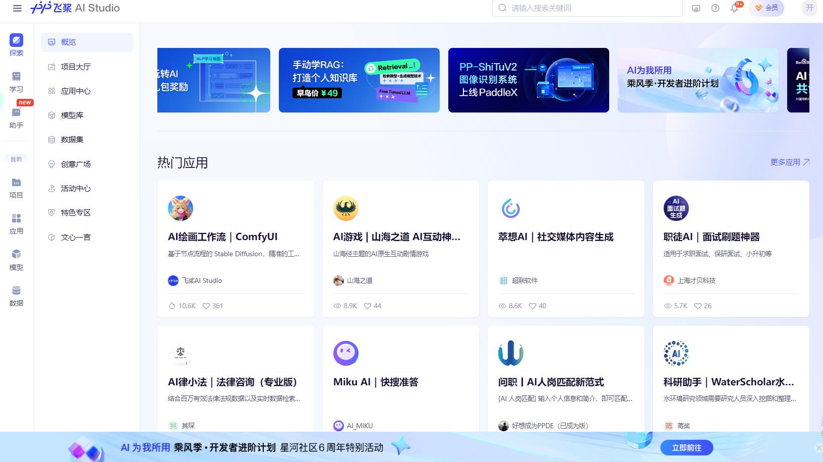Switch to 模型库 in the navigation panel
This screenshot has height=462, width=823.
pyautogui.click(x=73, y=115)
